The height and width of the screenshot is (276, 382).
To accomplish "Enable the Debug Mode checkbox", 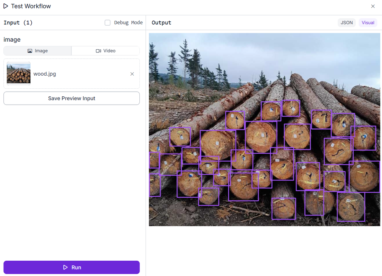I will (107, 23).
